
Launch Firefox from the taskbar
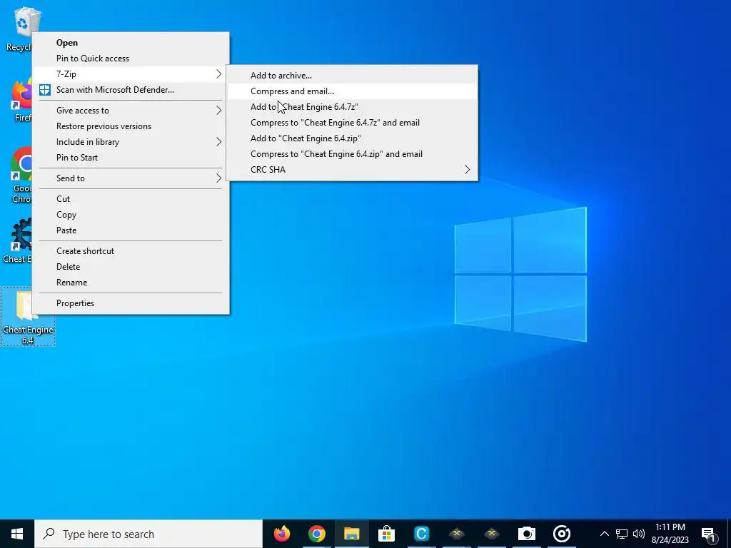point(281,534)
